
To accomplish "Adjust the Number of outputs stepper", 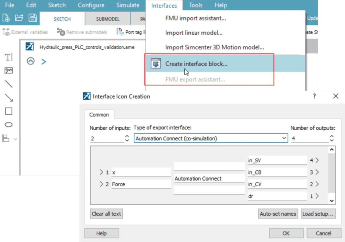I will click(332, 138).
